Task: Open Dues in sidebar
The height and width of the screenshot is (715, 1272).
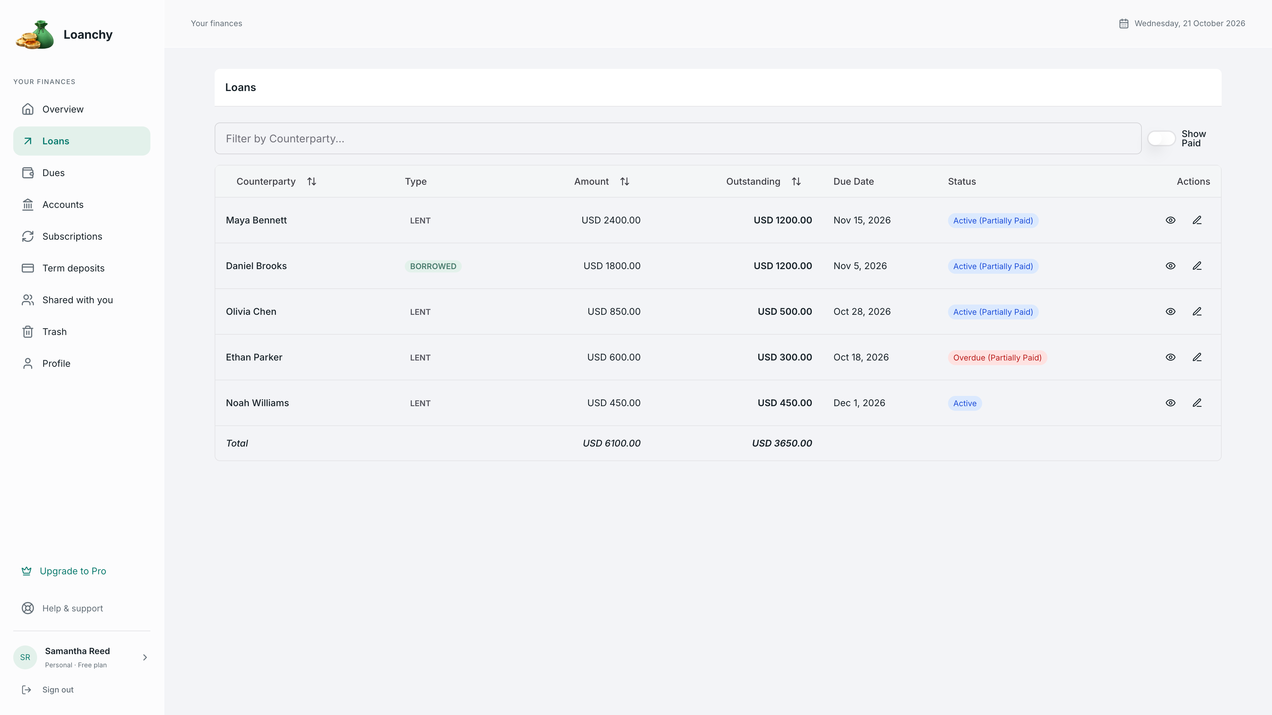Action: (81, 173)
